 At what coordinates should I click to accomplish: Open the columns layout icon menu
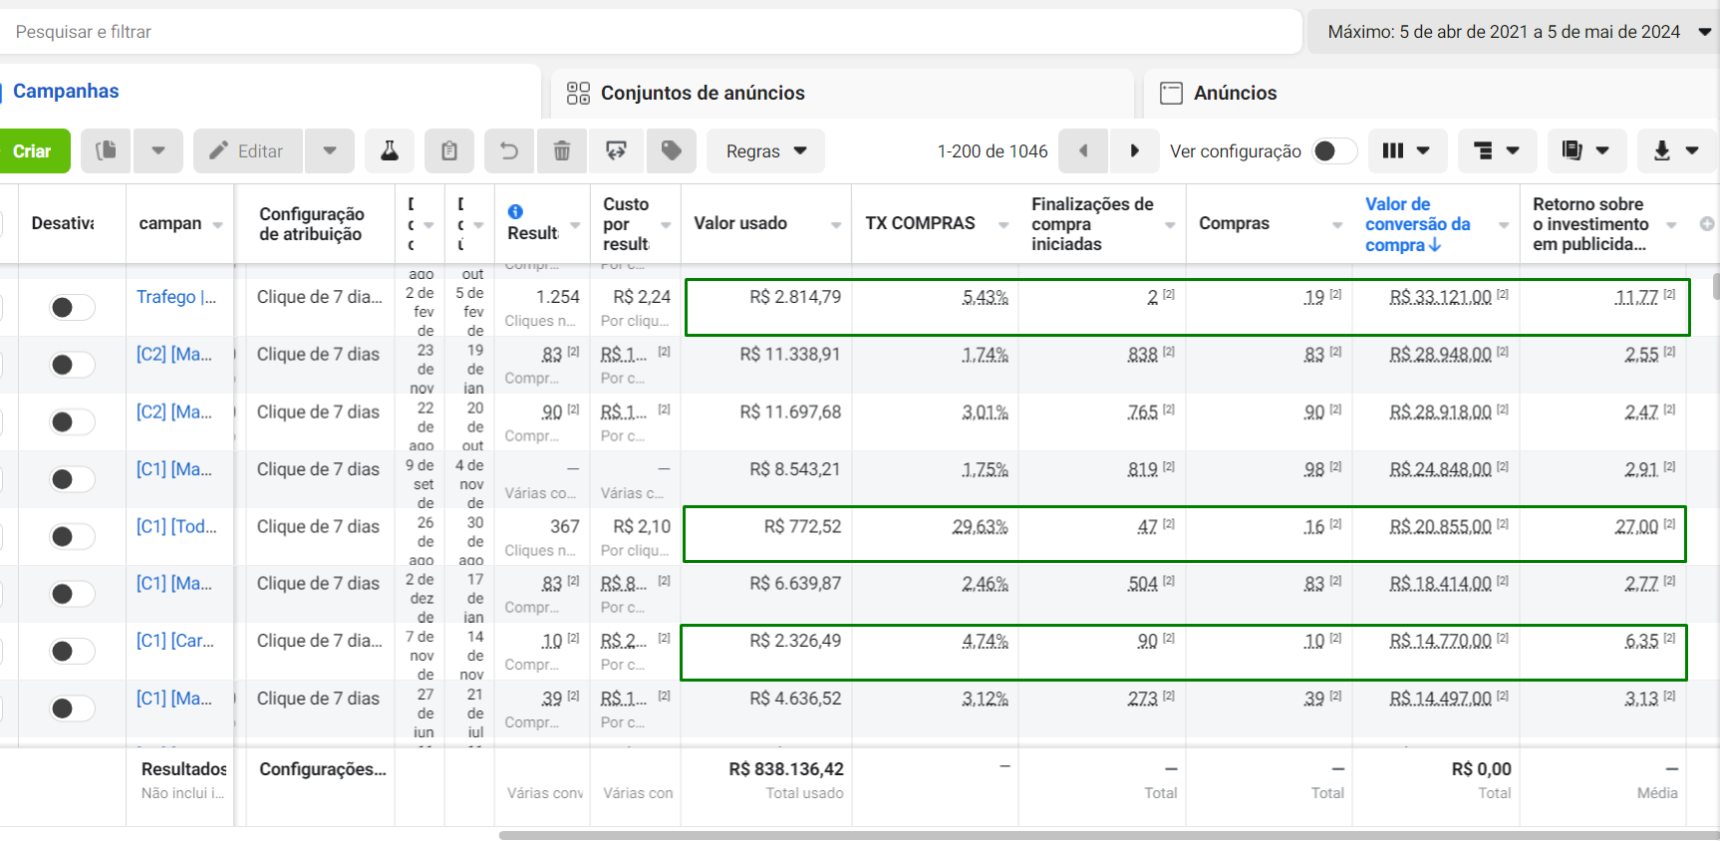click(1407, 150)
